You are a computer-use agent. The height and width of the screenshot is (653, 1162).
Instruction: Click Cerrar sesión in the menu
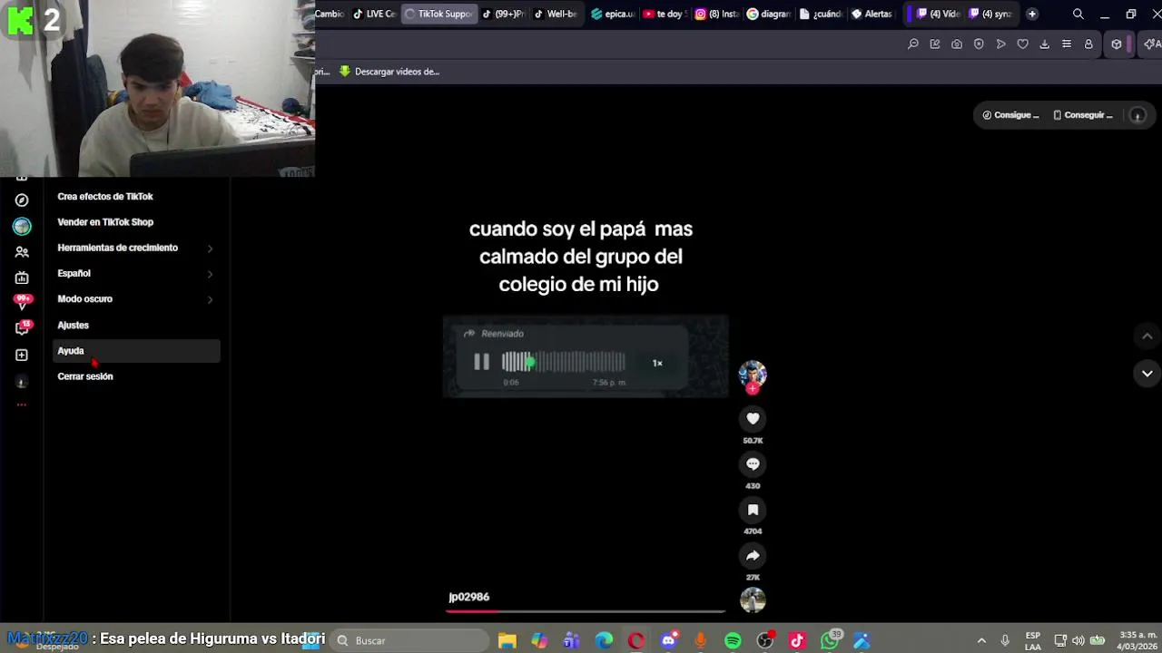85,376
